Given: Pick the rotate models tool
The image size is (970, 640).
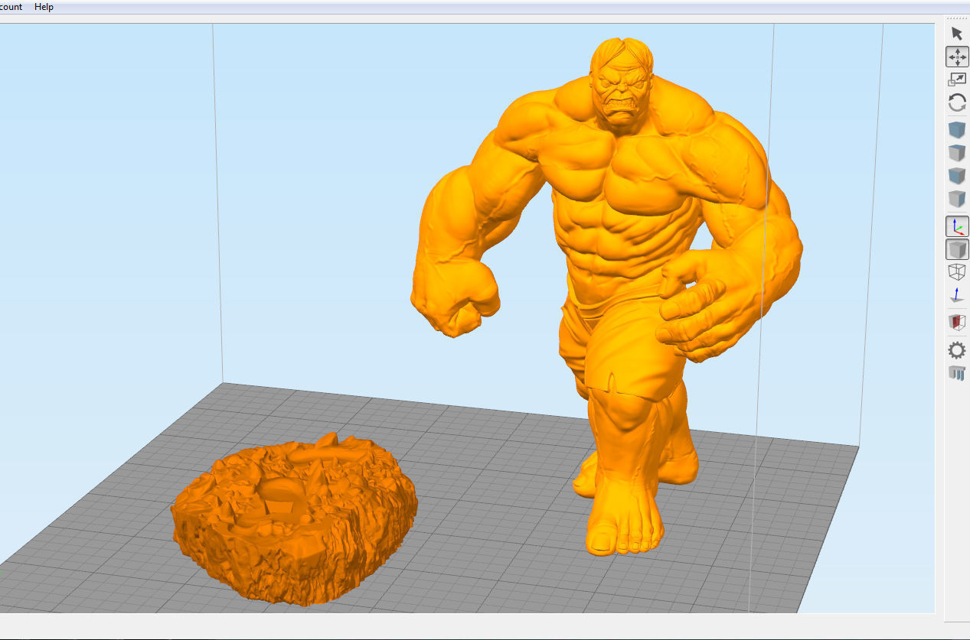Looking at the screenshot, I should pyautogui.click(x=957, y=102).
